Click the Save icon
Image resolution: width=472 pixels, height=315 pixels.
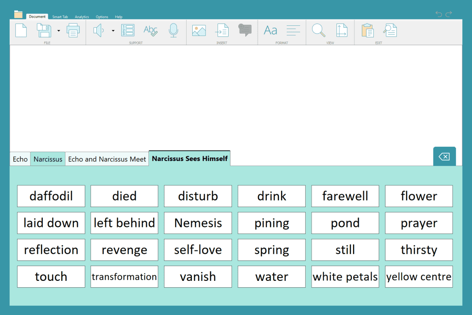(x=44, y=30)
